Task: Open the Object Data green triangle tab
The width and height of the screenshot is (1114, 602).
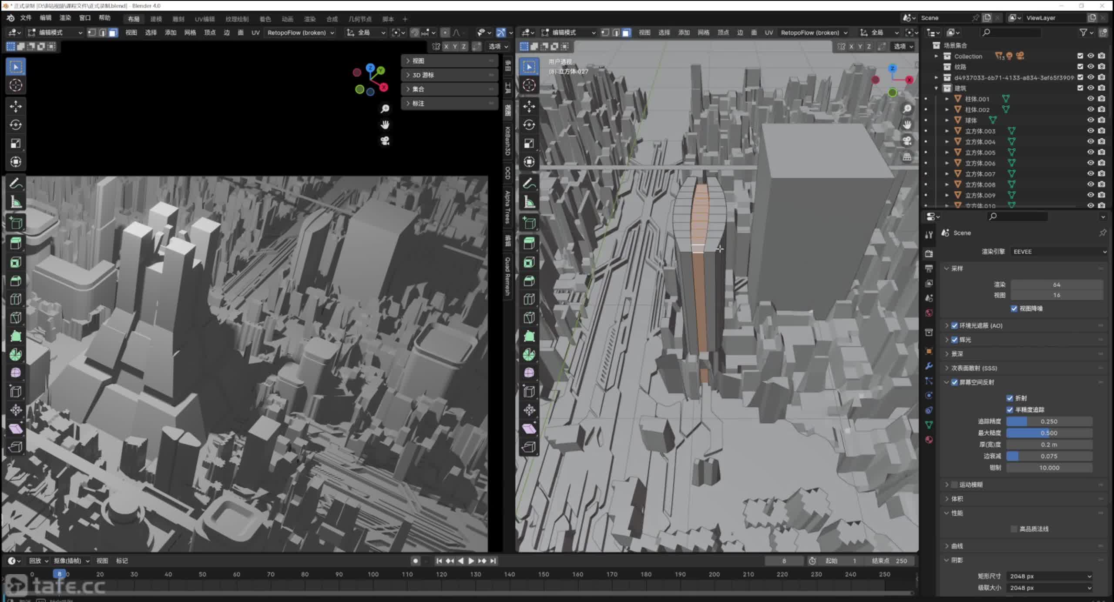Action: (929, 425)
